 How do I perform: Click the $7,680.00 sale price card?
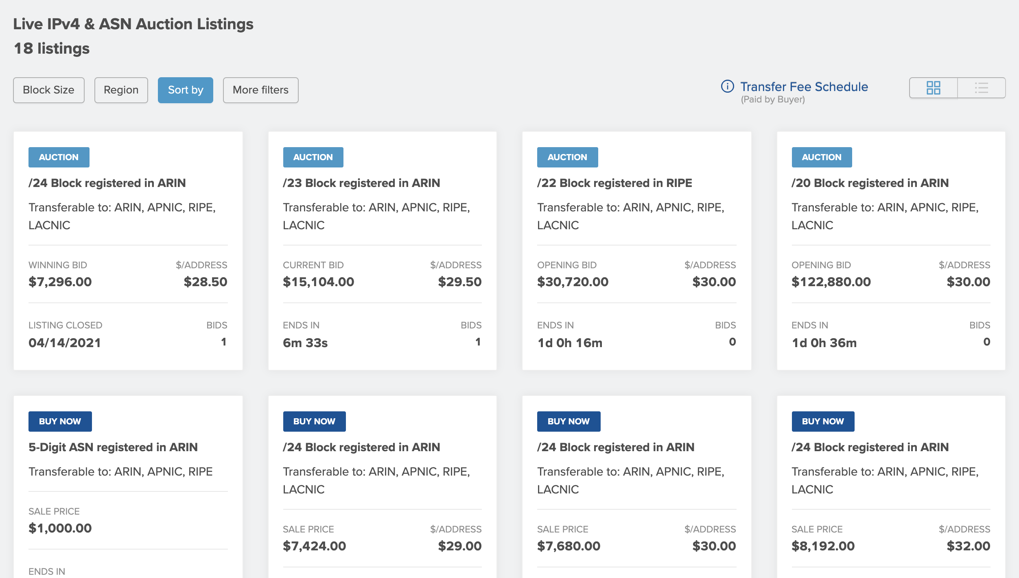(x=569, y=545)
